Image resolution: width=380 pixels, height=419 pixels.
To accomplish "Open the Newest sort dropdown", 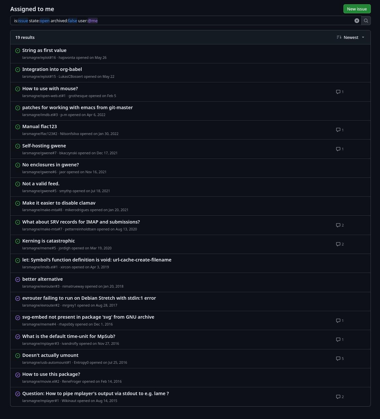I will tap(350, 37).
